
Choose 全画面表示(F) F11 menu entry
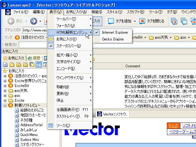[70, 110]
